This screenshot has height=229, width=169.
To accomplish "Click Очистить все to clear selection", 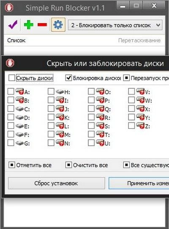I will pyautogui.click(x=87, y=165).
